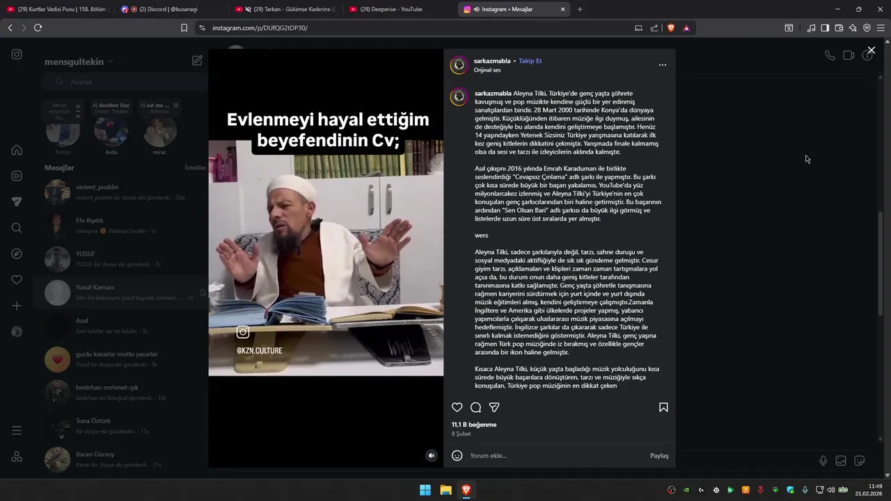Click share icon in address bar
Viewport: 891px width, 501px height.
(x=654, y=28)
